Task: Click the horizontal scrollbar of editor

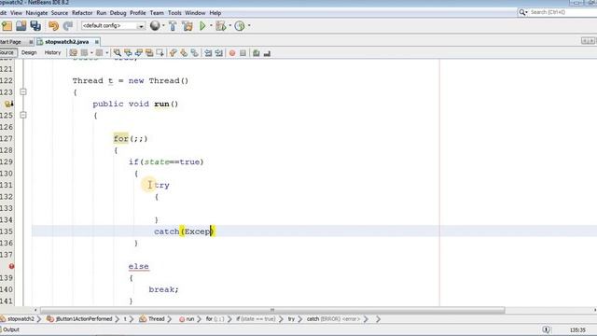Action: pos(272,310)
